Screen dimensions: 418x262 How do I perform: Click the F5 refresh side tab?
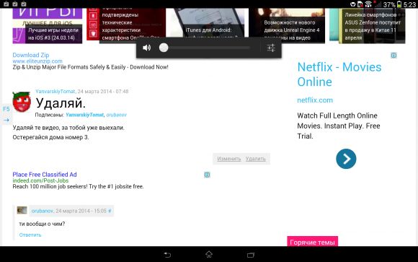6,109
